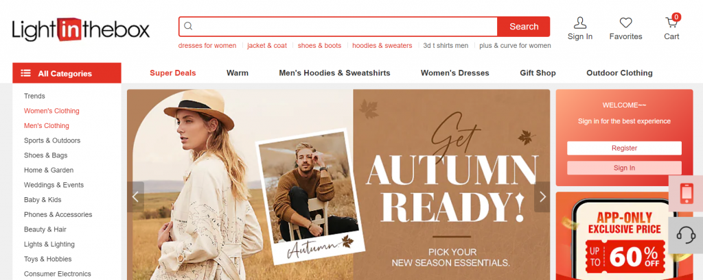Open Men's Hoodies & Sweatshirts menu
The height and width of the screenshot is (280, 703).
(334, 73)
